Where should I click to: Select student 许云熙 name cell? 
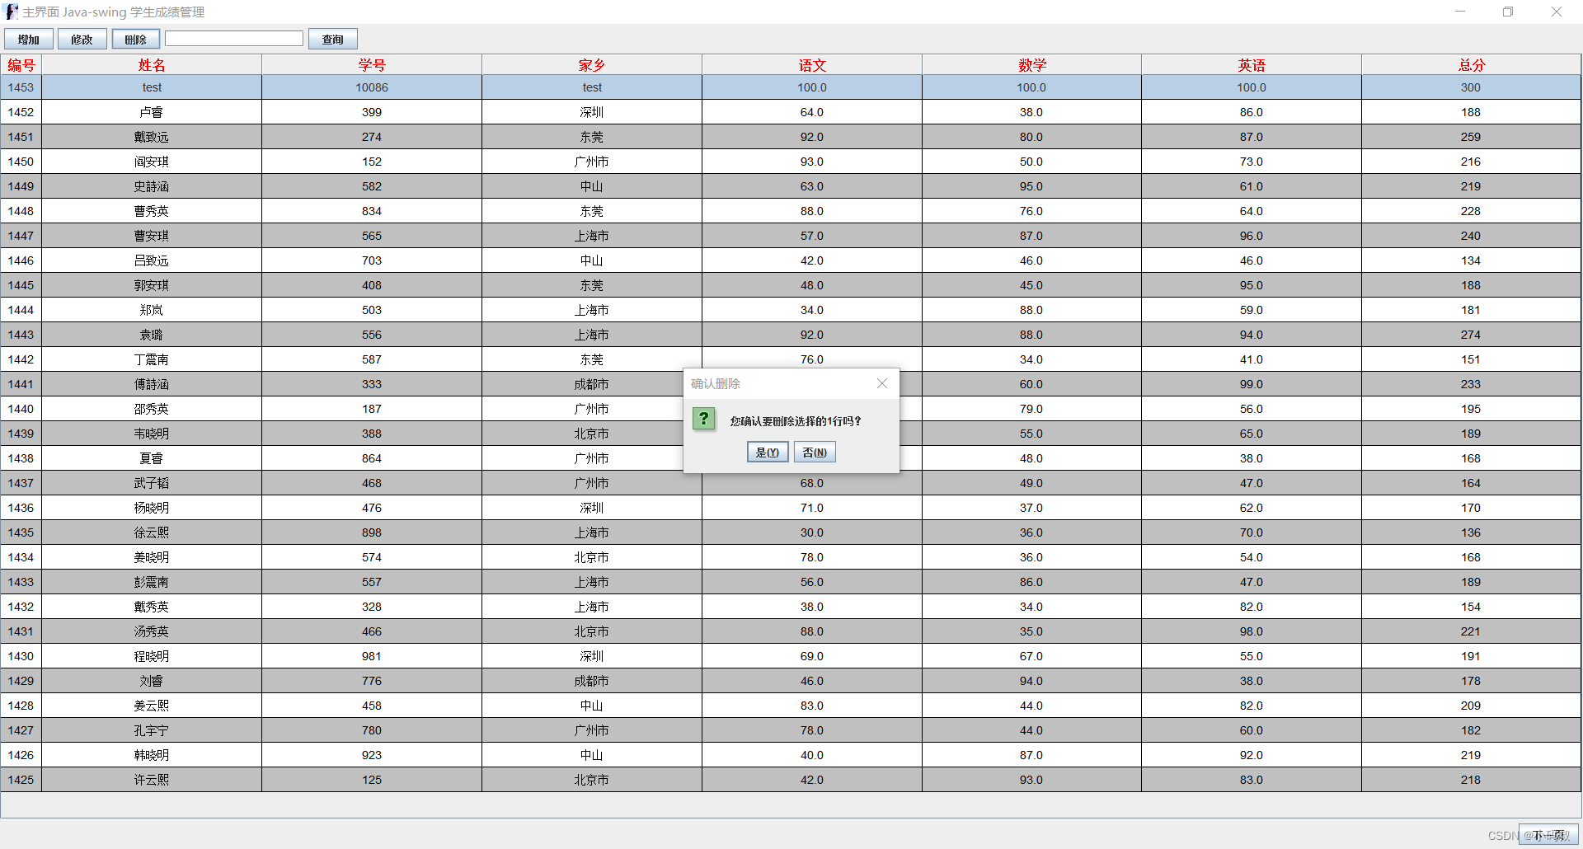(x=152, y=780)
